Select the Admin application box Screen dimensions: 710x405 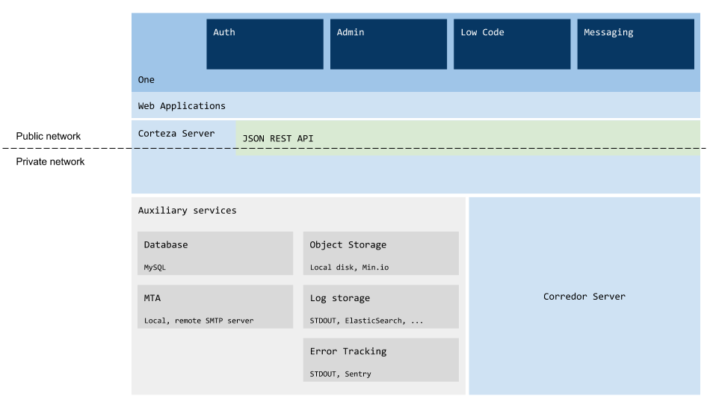click(x=389, y=44)
